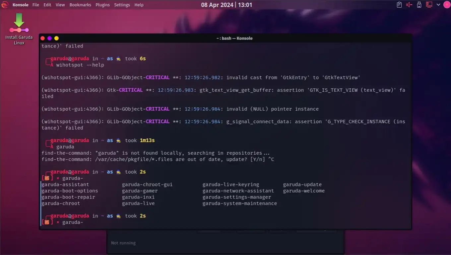This screenshot has width=451, height=255.
Task: Click the muted volume tray icon
Action: pyautogui.click(x=409, y=5)
